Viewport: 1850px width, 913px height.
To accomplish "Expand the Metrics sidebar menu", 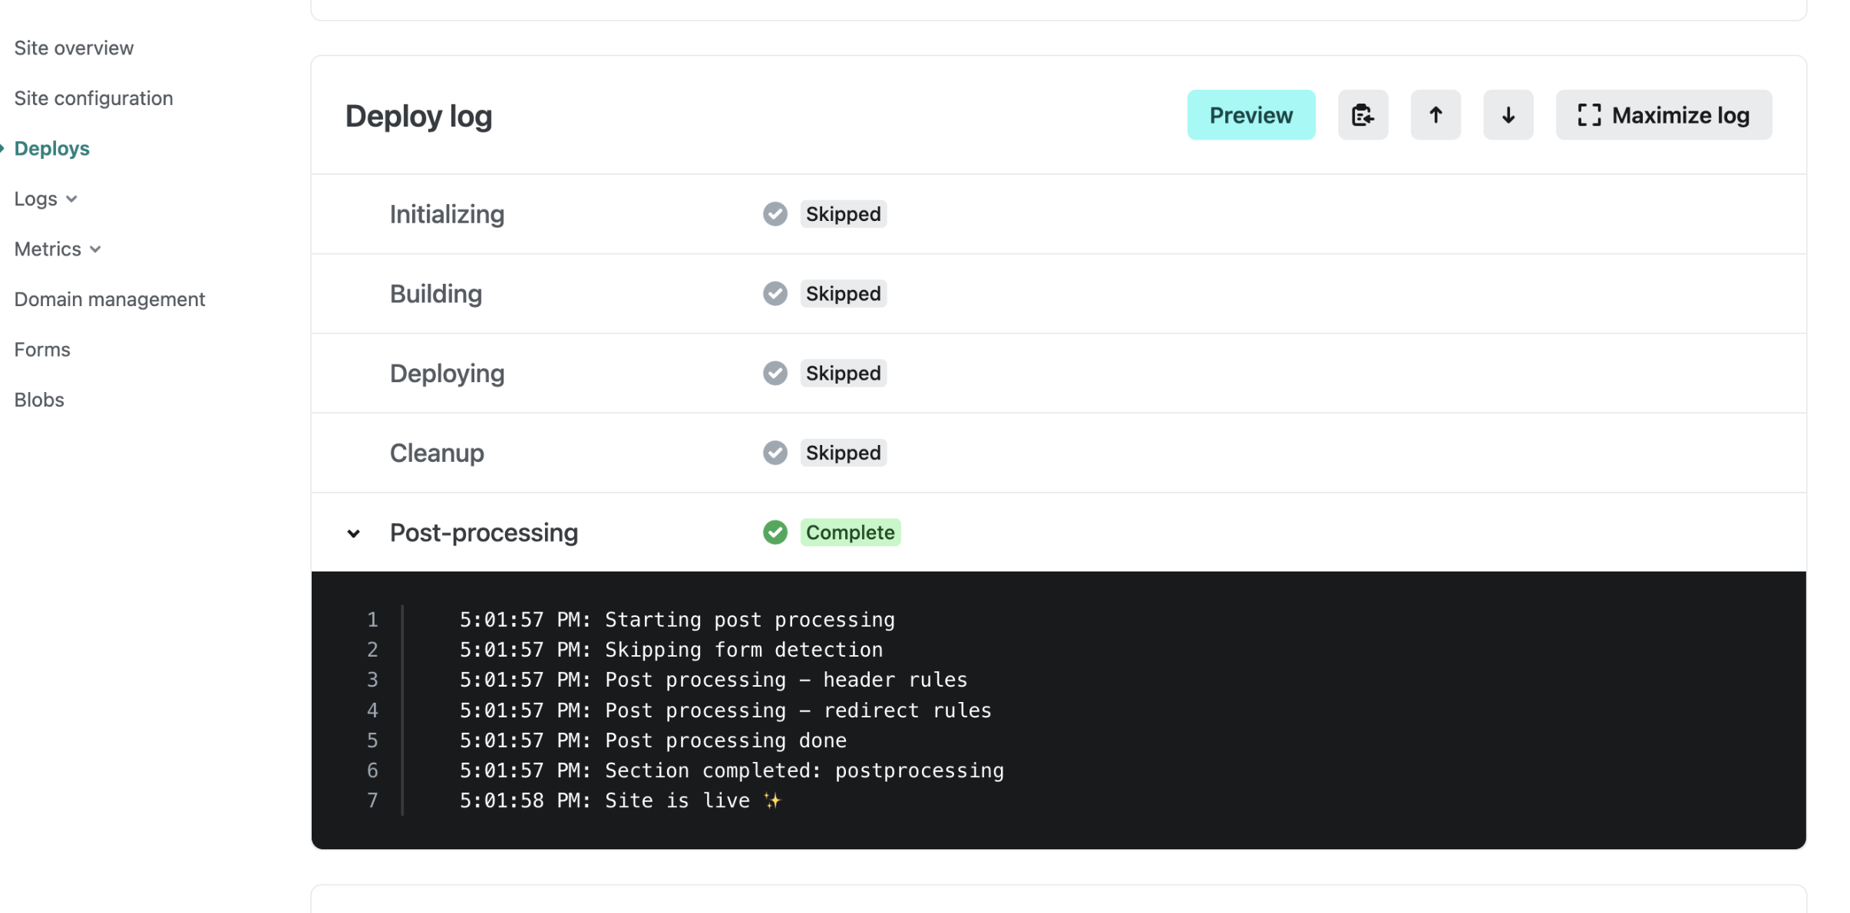I will tap(58, 249).
